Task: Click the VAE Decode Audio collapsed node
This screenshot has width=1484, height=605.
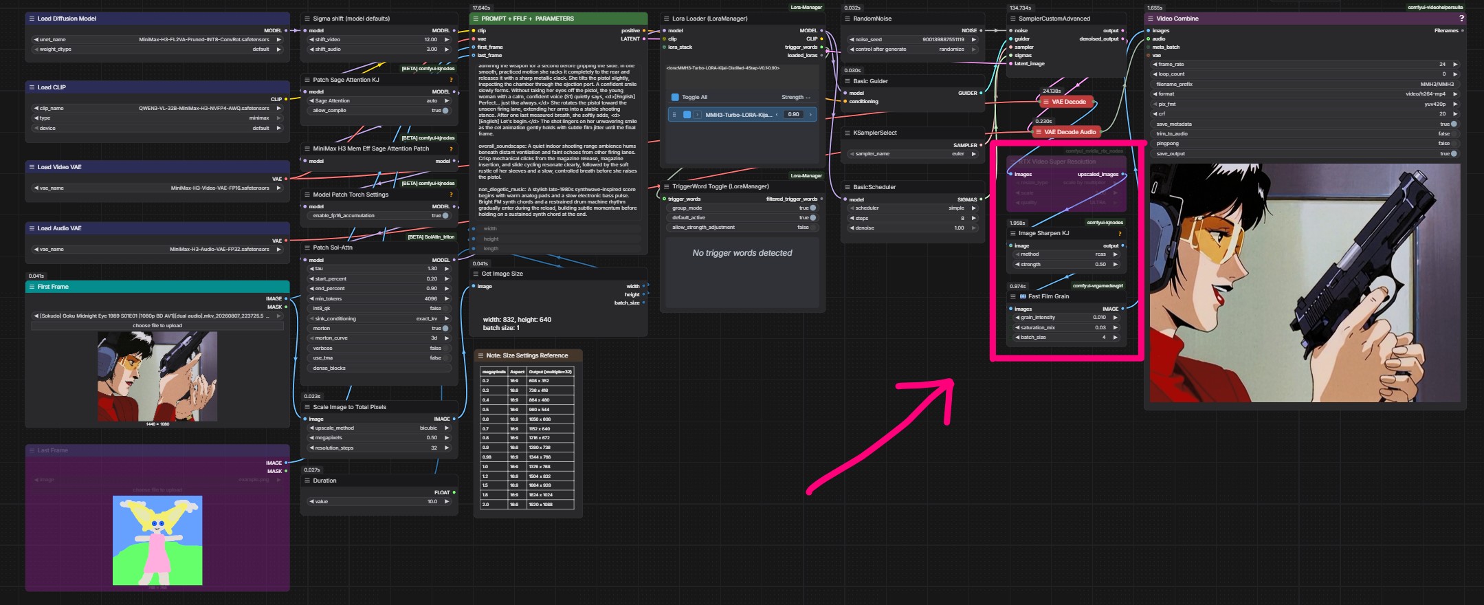Action: (1065, 132)
